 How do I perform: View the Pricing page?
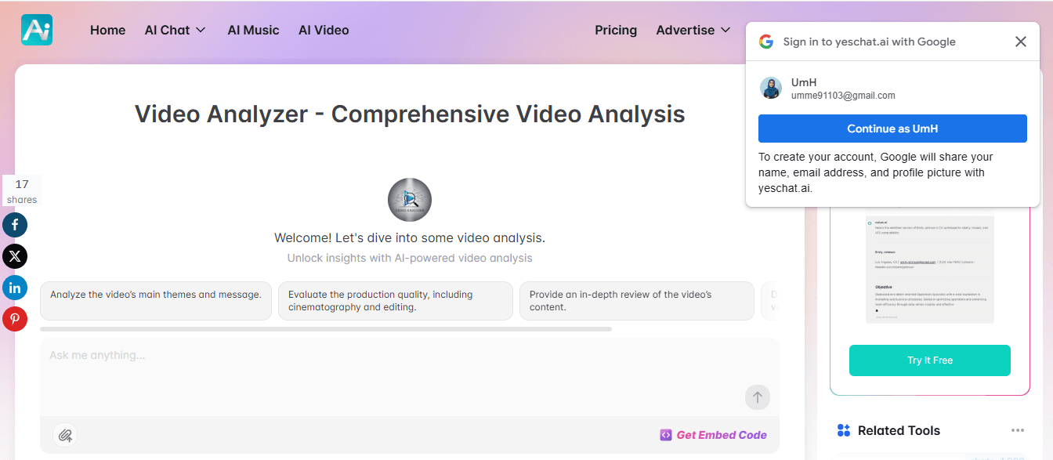(x=616, y=30)
